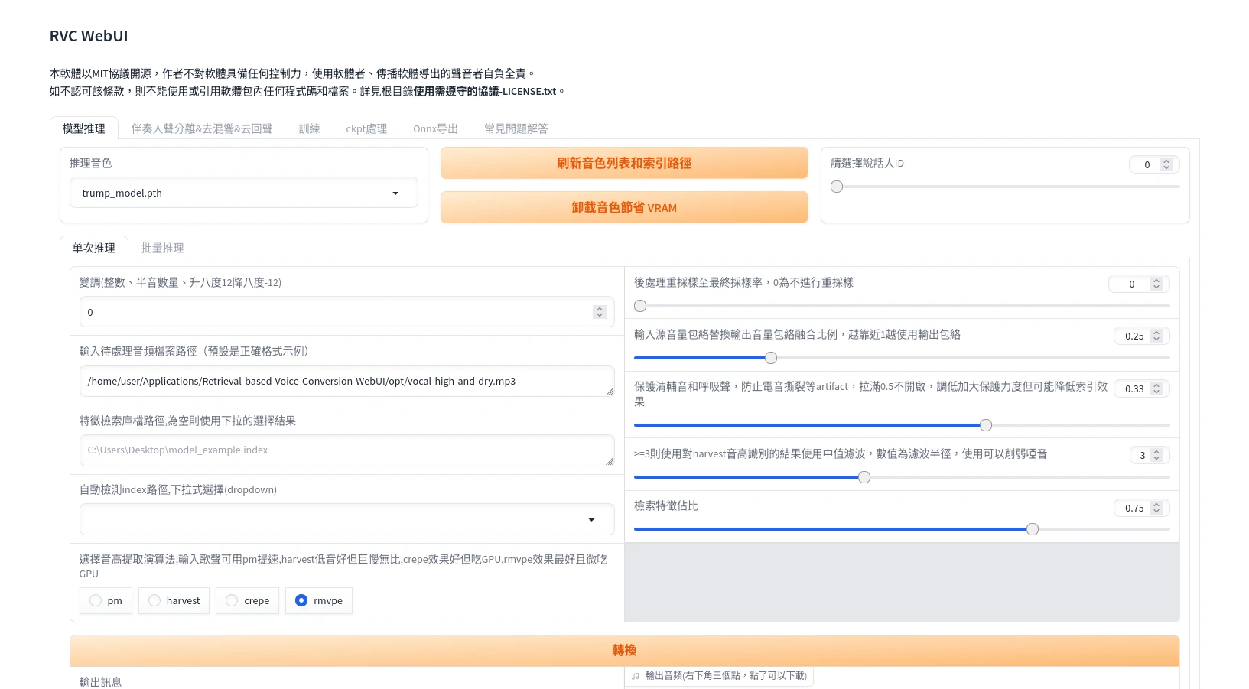Choose the harvest pitch algorithm
Viewport: 1249px width, 689px height.
155,601
